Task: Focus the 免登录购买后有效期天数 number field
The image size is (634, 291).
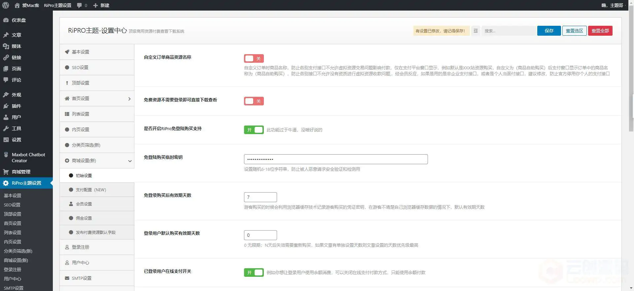Action: [260, 197]
